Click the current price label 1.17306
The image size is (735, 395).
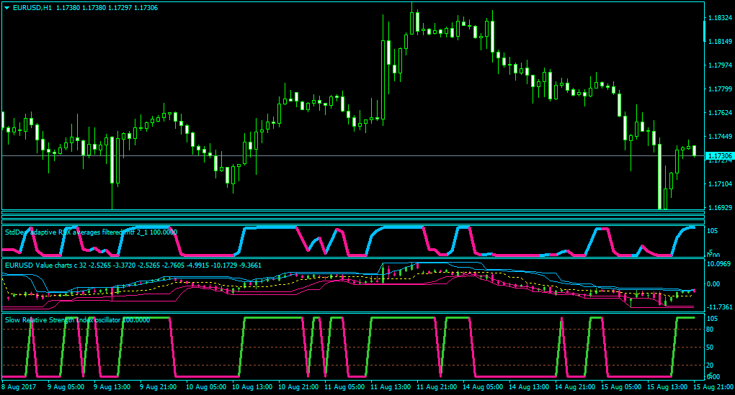click(720, 156)
